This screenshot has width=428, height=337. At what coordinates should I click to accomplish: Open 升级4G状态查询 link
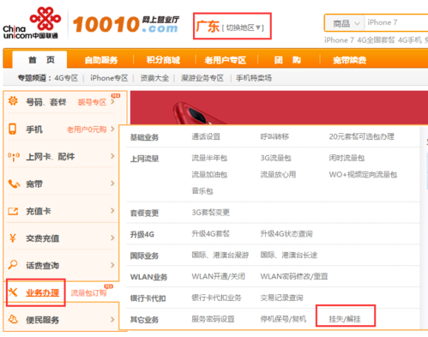click(286, 234)
